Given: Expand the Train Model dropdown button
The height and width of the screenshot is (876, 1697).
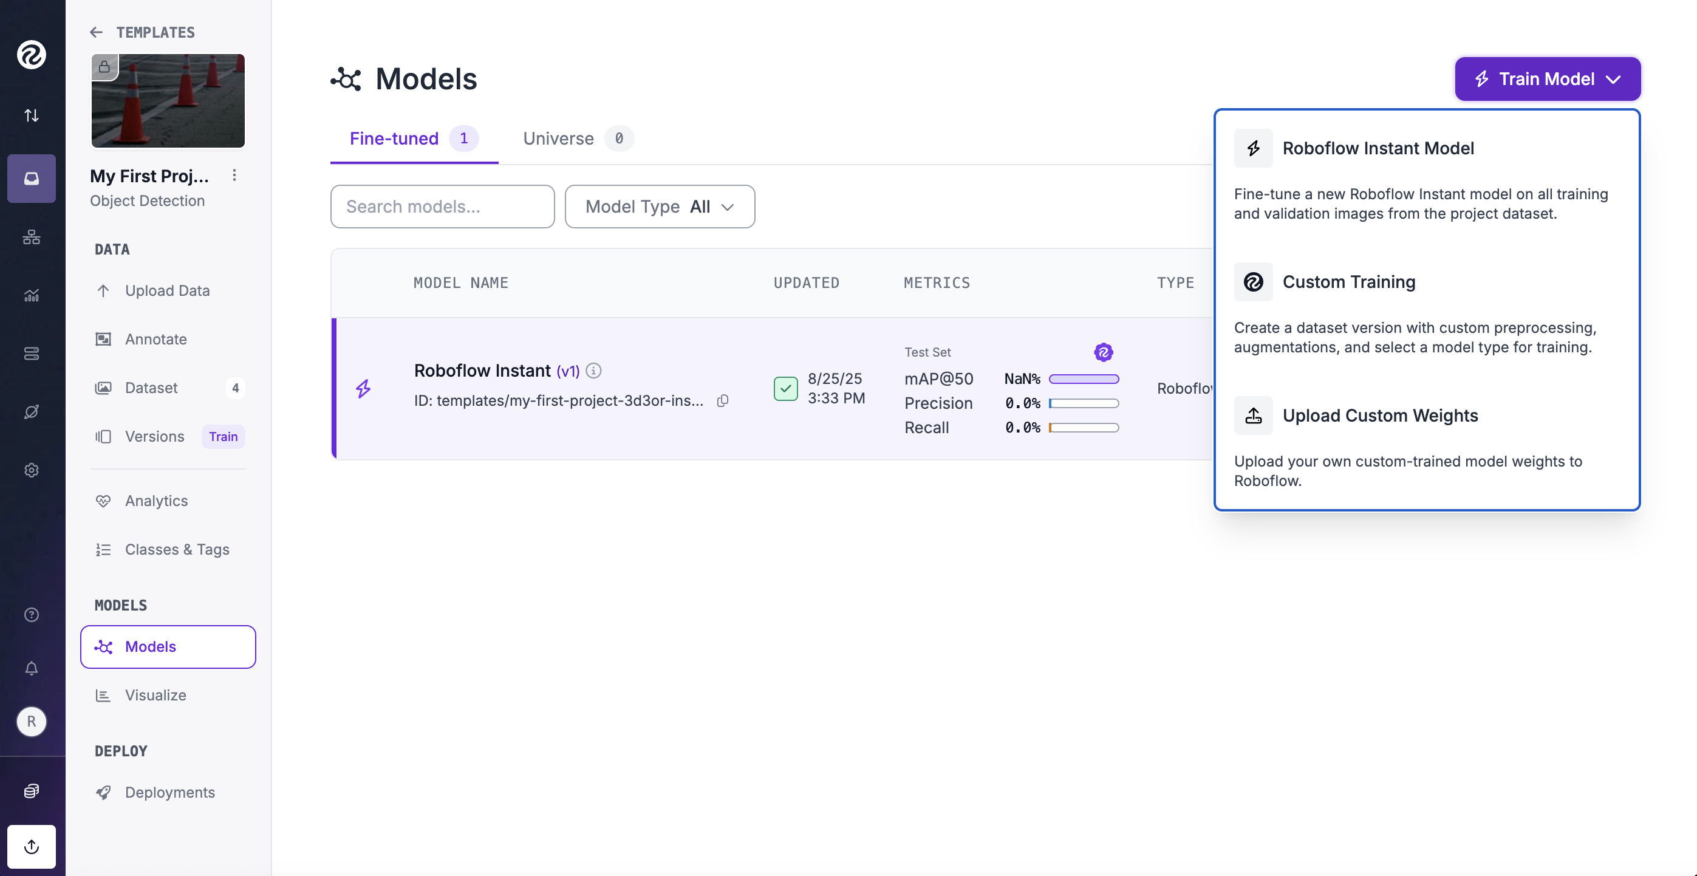Looking at the screenshot, I should pos(1547,79).
